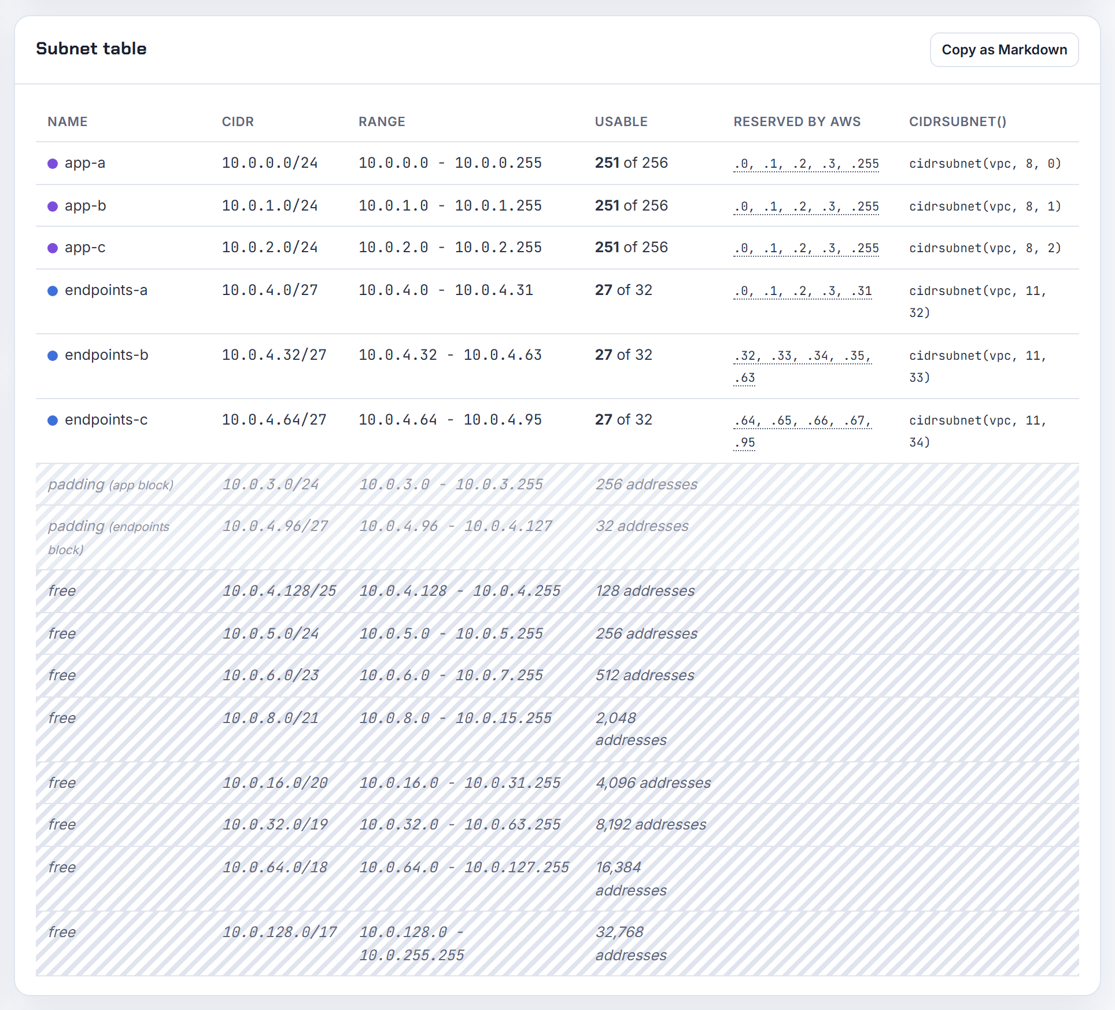Click the free CIDR '10.0.128.0/17'

point(279,932)
